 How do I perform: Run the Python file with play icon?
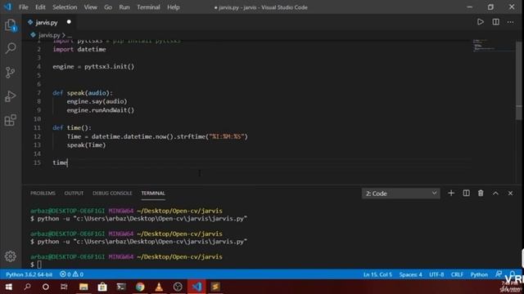coord(481,22)
